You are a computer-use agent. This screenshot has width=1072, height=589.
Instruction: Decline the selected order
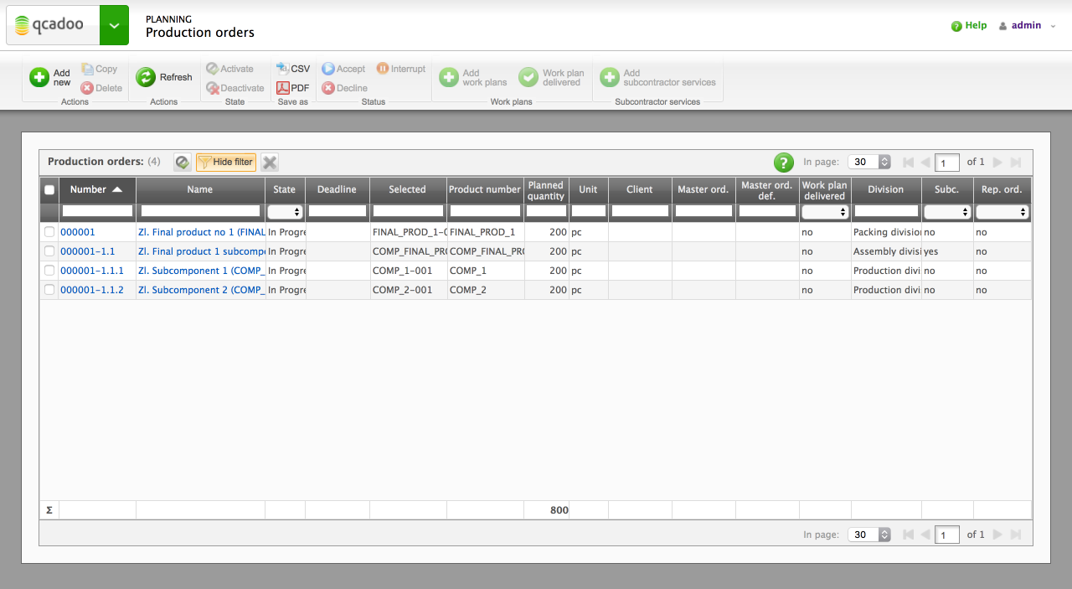[343, 87]
